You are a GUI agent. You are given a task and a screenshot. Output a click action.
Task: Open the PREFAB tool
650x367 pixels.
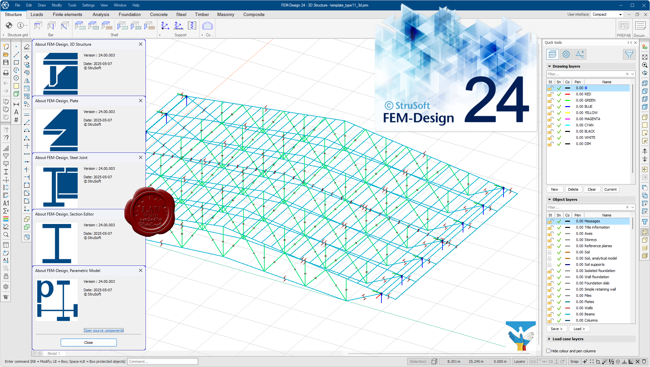click(624, 29)
